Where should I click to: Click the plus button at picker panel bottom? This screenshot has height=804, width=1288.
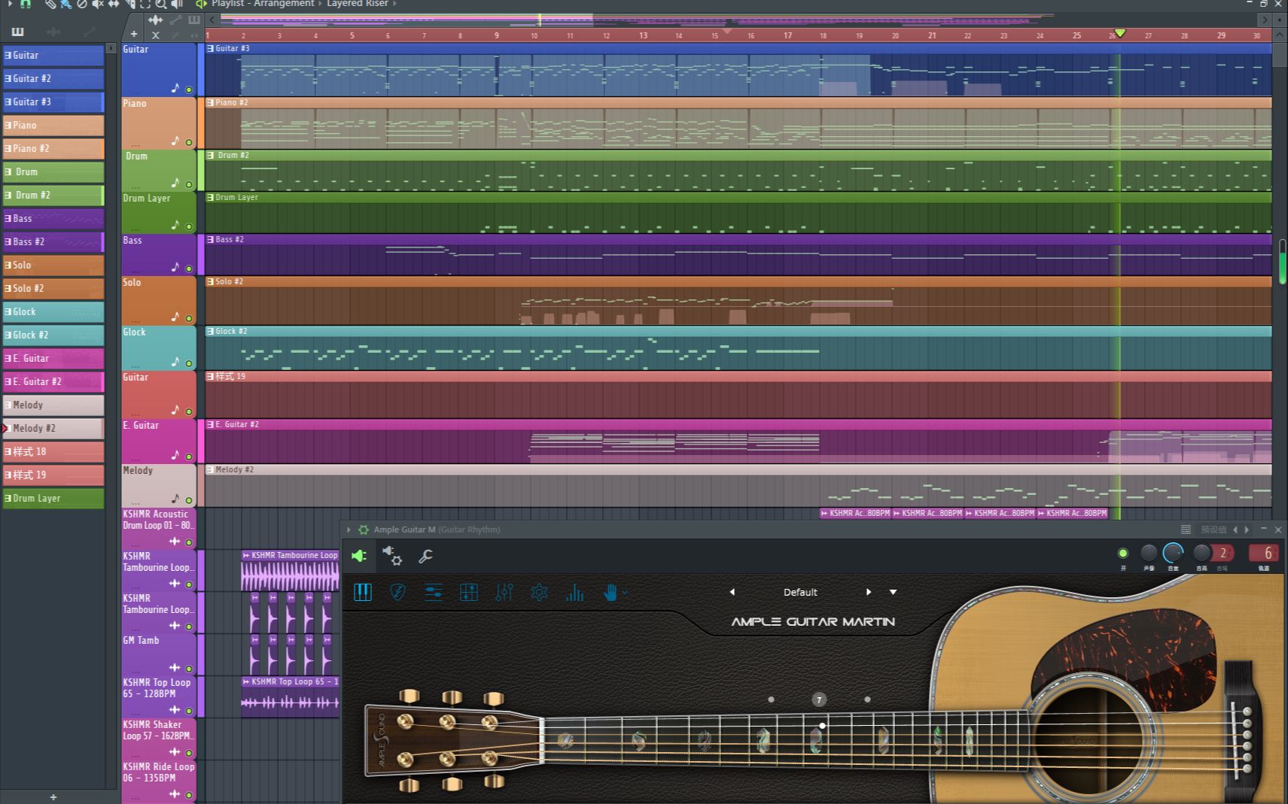(x=53, y=796)
